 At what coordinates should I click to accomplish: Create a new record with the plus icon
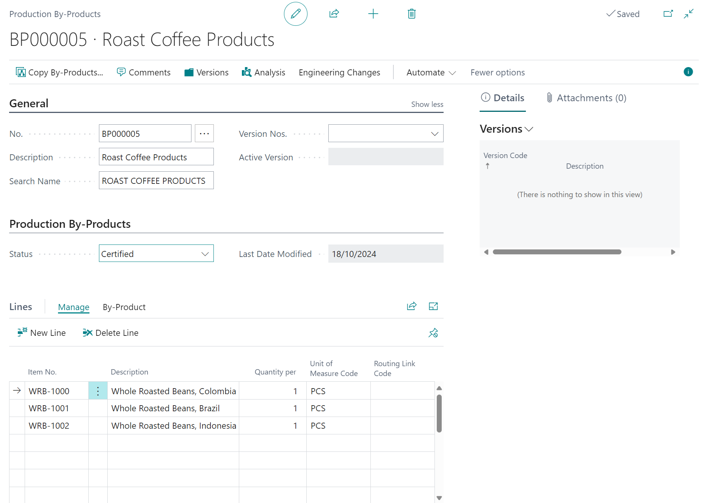pos(373,14)
